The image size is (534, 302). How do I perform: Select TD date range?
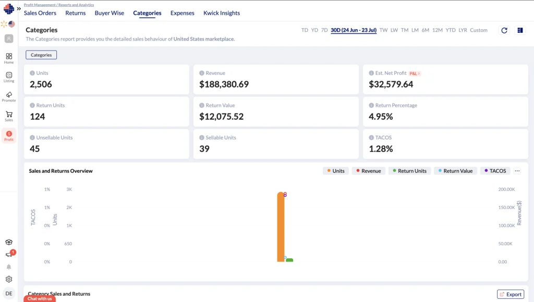click(x=305, y=30)
